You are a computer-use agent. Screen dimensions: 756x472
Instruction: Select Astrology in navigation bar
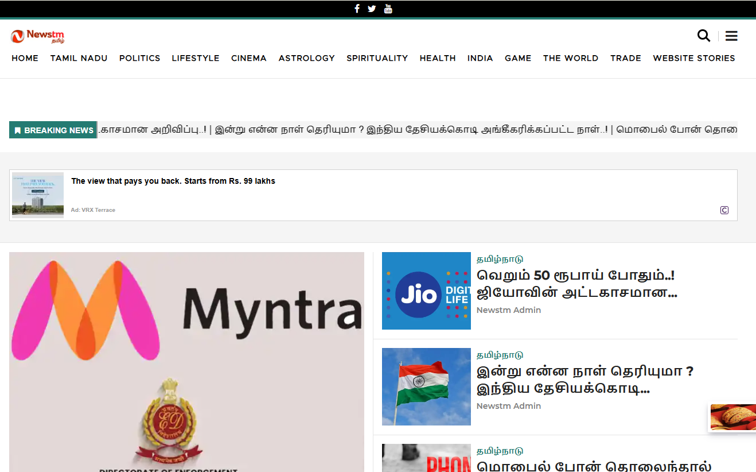306,58
